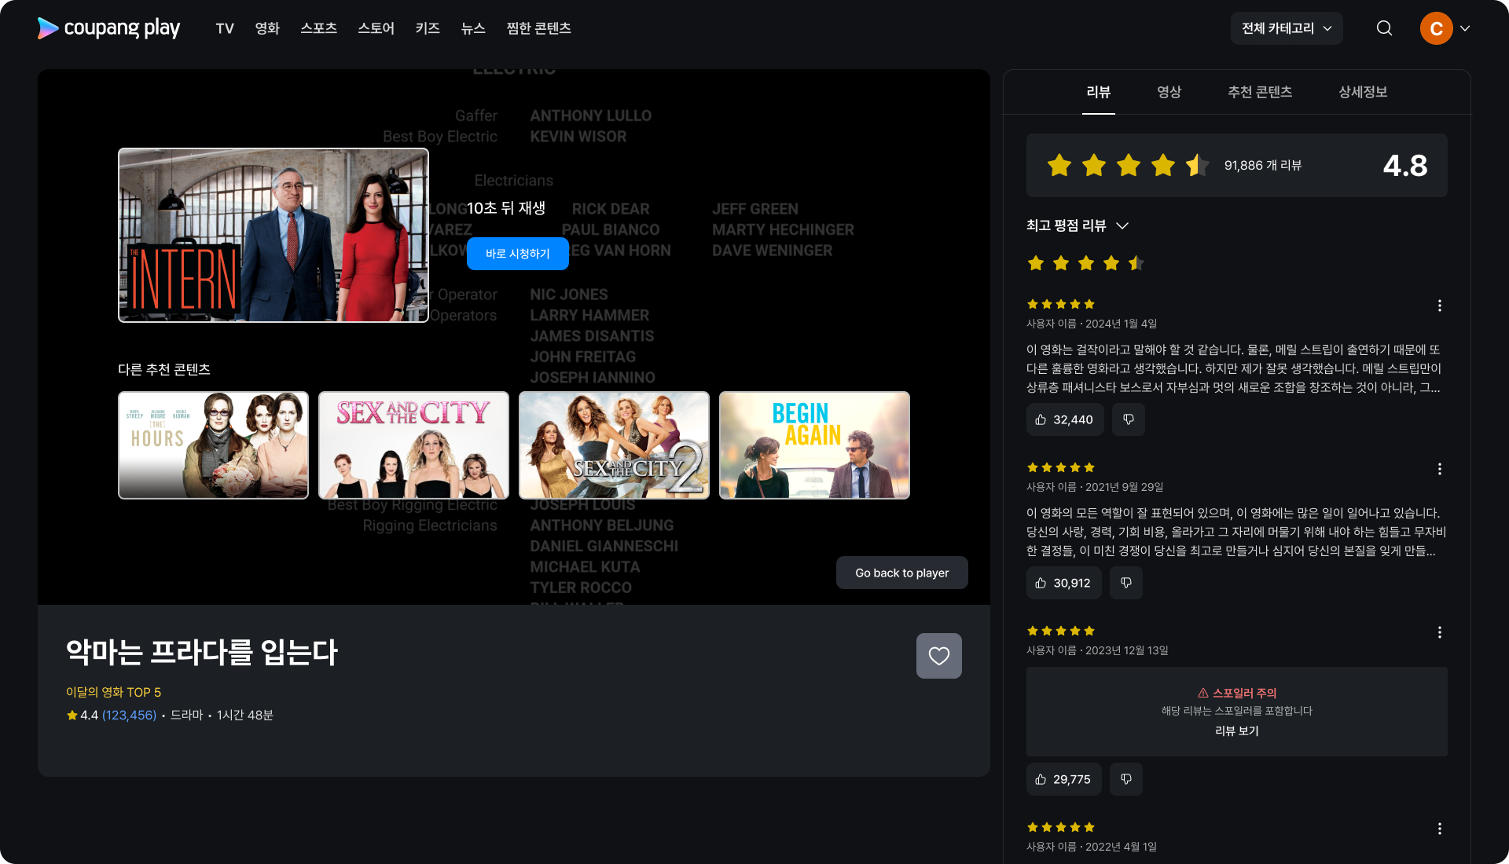Reveal spoiler review via 리뷰 보기

1236,730
